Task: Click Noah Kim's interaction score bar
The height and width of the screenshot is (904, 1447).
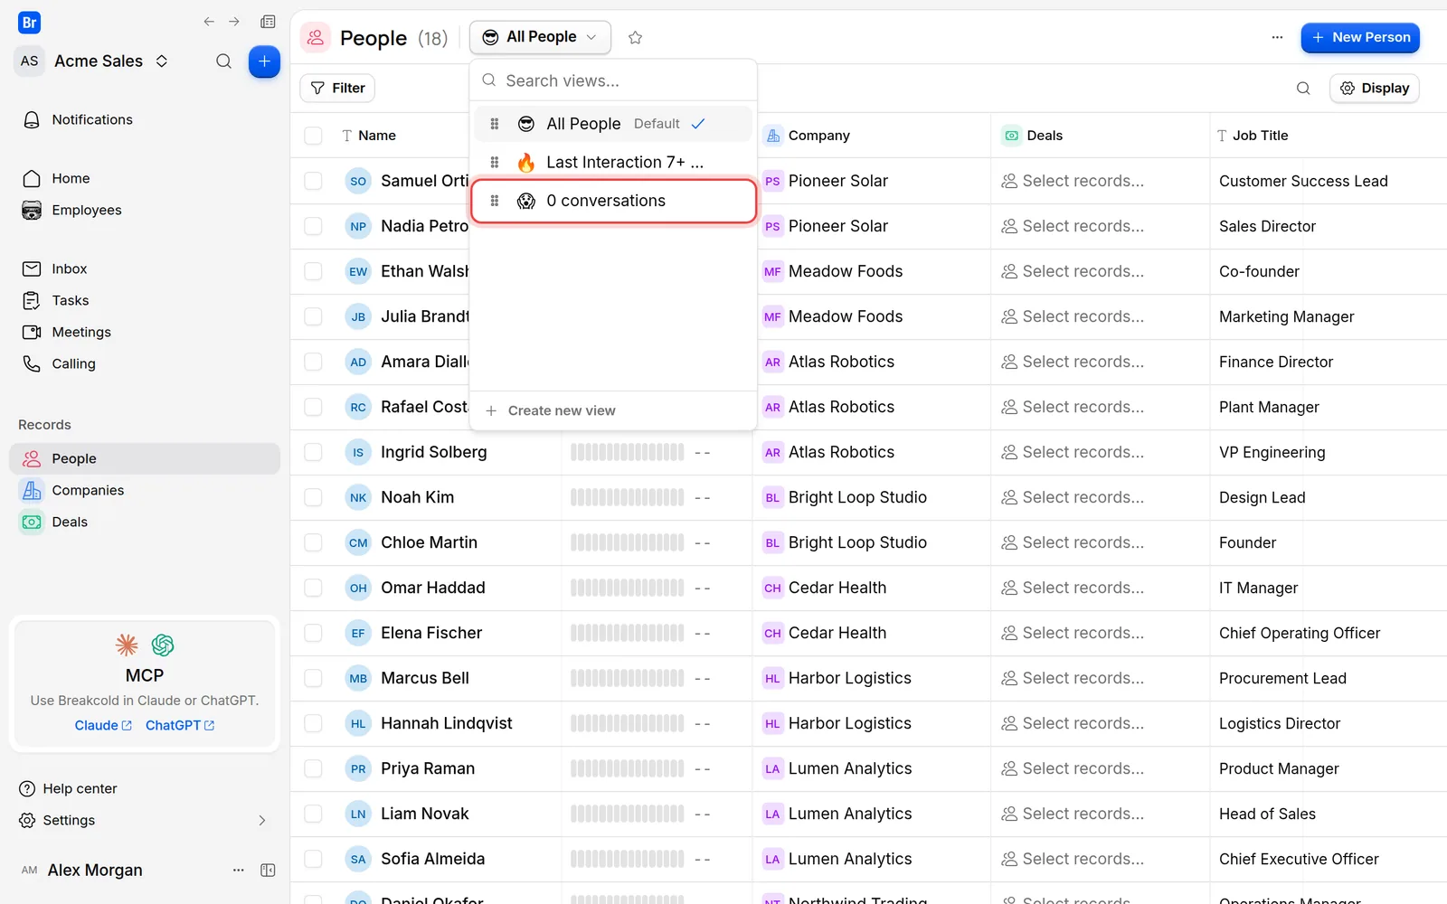Action: (x=628, y=497)
